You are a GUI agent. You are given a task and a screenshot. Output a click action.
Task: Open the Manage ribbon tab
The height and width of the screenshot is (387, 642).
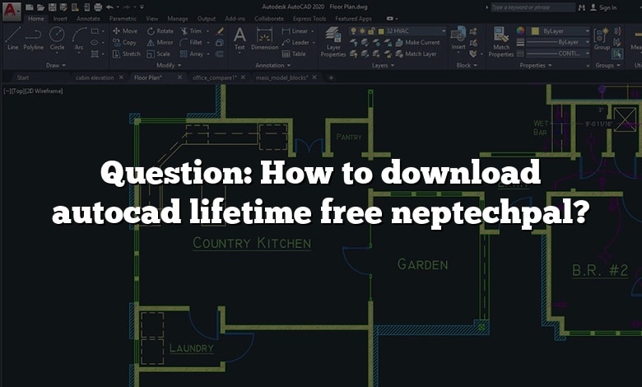point(178,18)
